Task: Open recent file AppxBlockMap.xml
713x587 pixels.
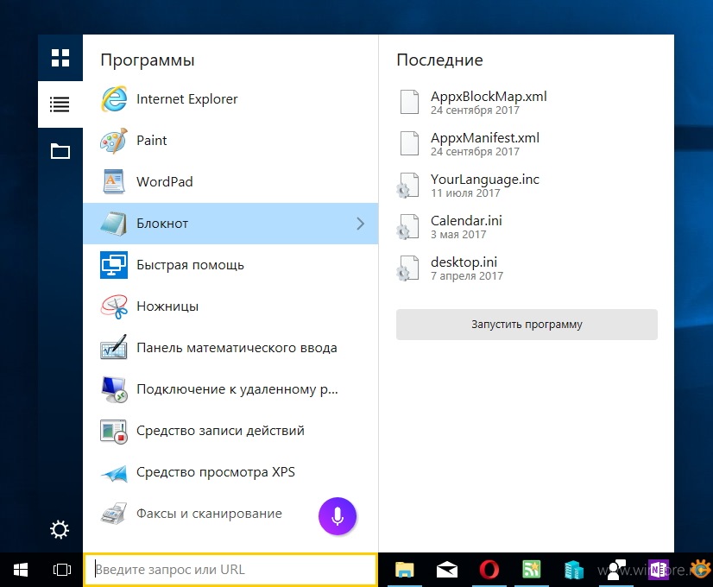Action: point(527,103)
